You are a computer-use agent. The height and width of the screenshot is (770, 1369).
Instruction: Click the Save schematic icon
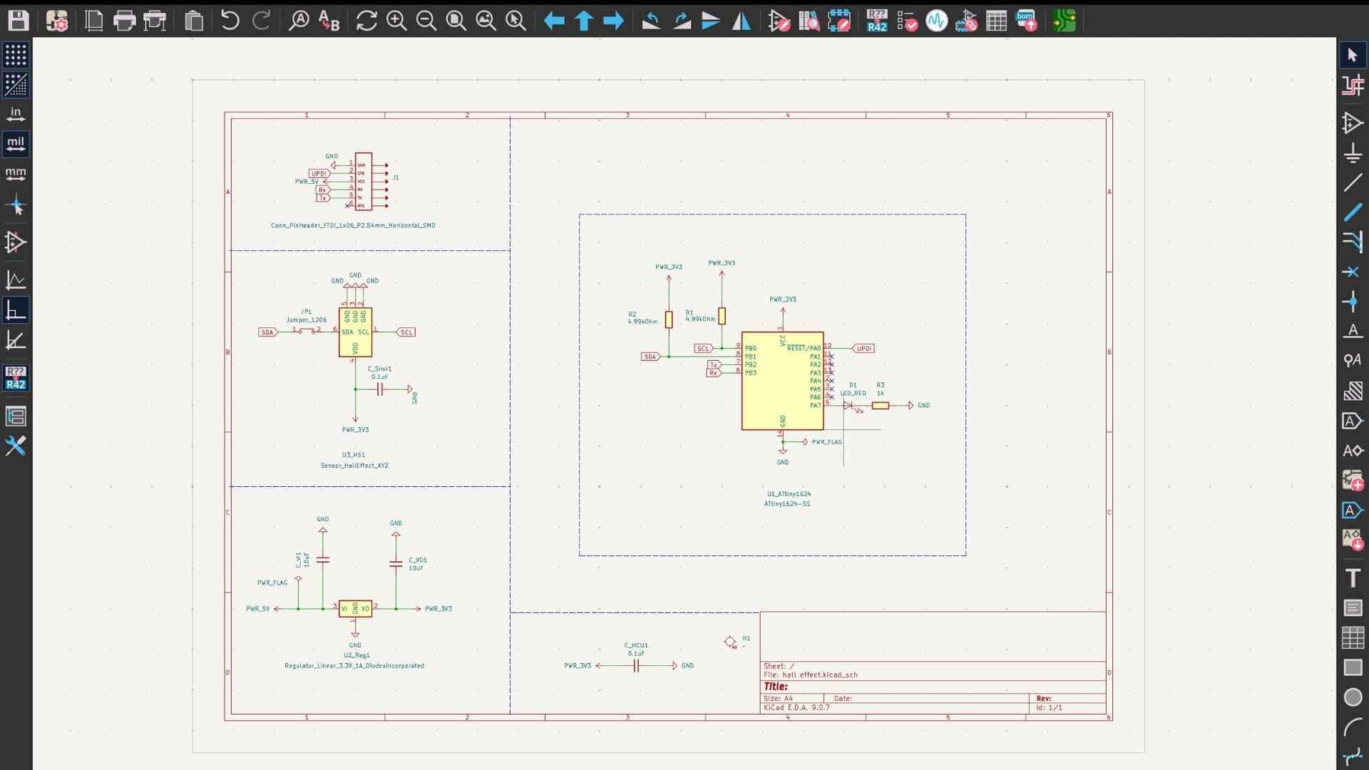pyautogui.click(x=19, y=21)
